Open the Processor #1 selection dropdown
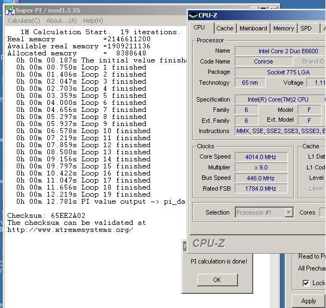This screenshot has height=308, width=326. coord(289,212)
